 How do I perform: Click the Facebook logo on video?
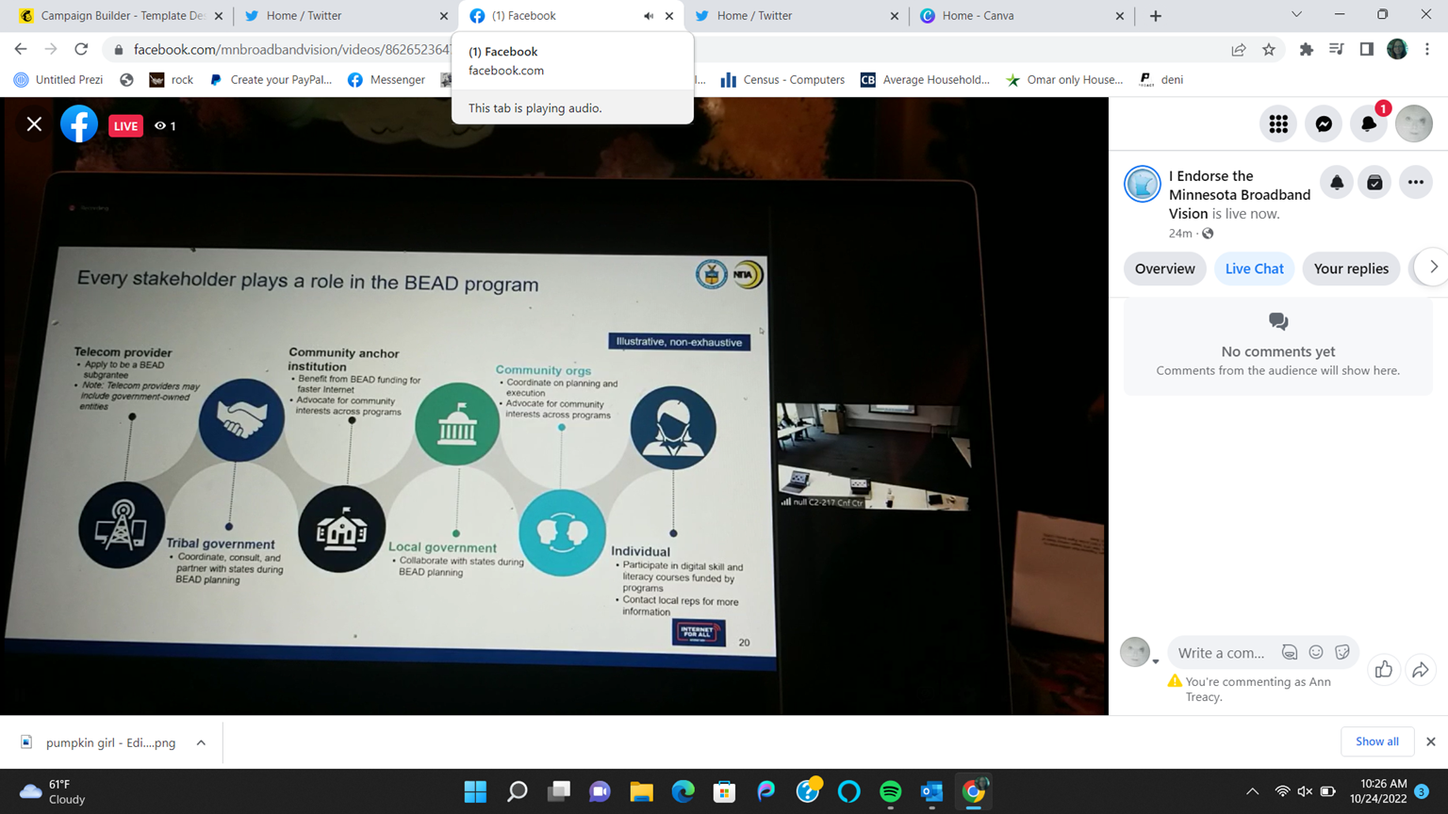tap(79, 124)
